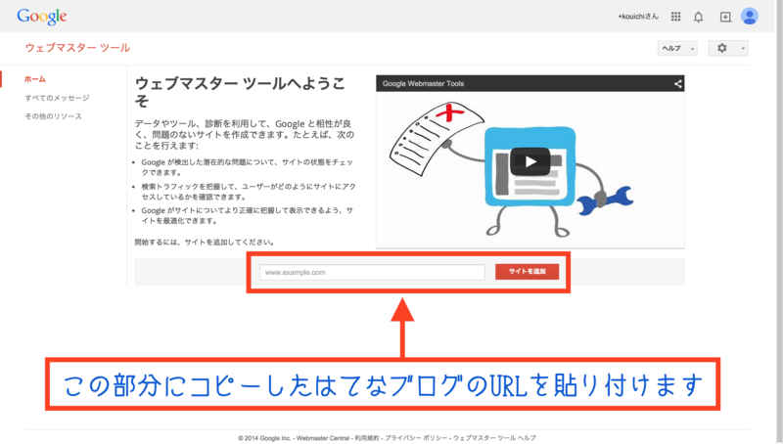Viewport: 783px width, 444px height.
Task: Open the account profile avatar
Action: (749, 16)
